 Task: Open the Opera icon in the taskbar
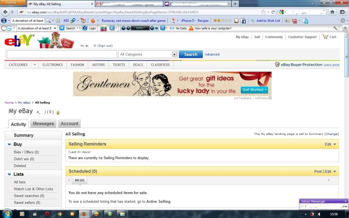[x=47, y=214]
